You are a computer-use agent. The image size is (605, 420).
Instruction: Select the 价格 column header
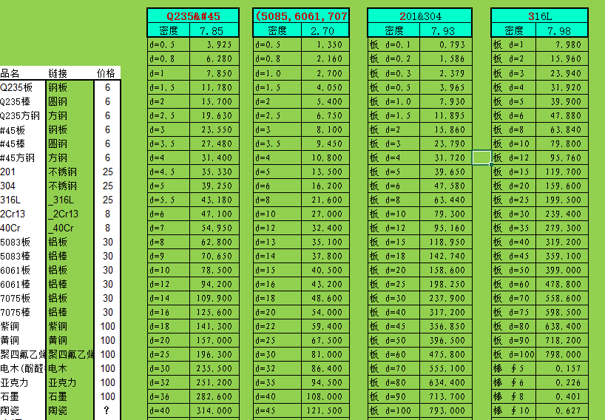tap(106, 73)
